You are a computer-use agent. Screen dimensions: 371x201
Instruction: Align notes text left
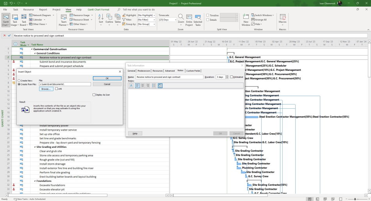(137, 86)
